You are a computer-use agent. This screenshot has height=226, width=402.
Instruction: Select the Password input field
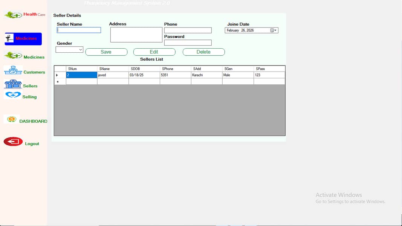(188, 43)
